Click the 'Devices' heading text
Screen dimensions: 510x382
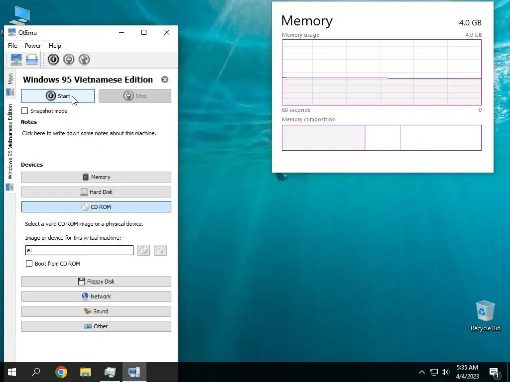pos(32,165)
